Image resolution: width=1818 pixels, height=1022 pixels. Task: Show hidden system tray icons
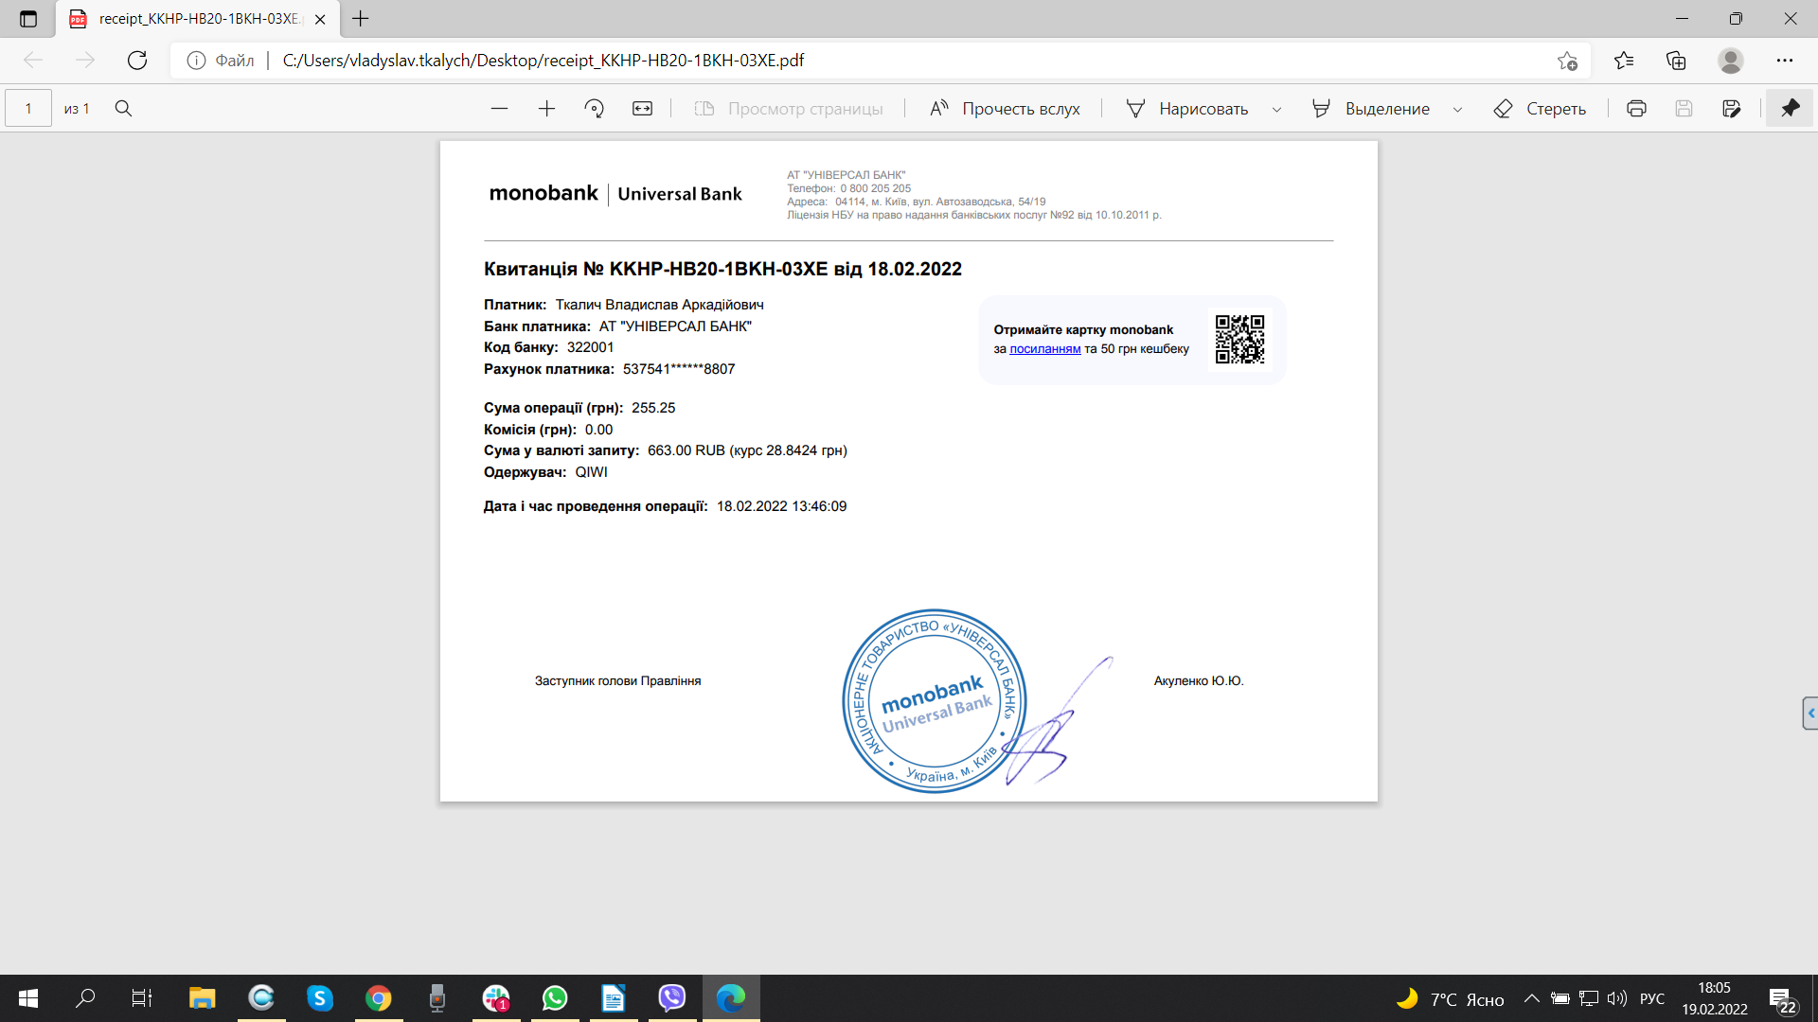(1531, 998)
